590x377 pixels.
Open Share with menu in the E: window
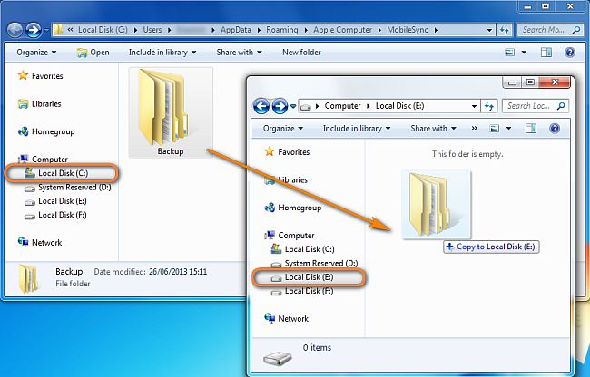point(433,129)
